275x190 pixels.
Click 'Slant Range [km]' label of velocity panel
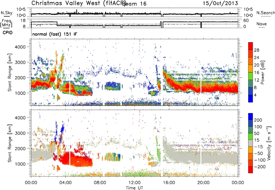10,143
